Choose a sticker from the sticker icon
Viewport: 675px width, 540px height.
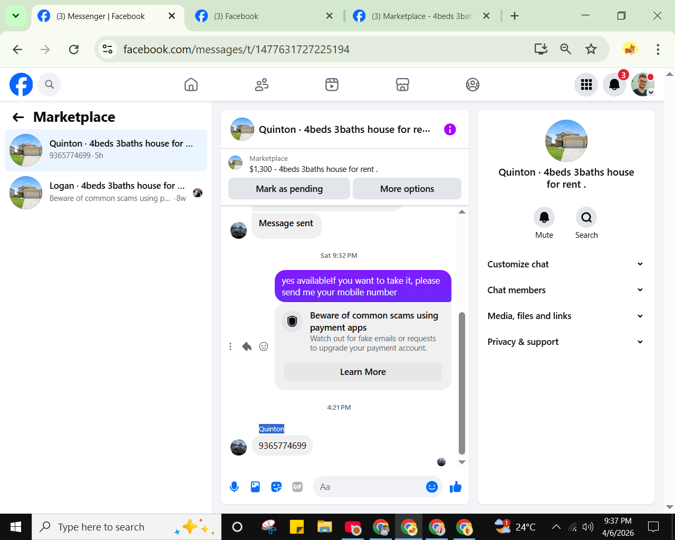pos(276,487)
